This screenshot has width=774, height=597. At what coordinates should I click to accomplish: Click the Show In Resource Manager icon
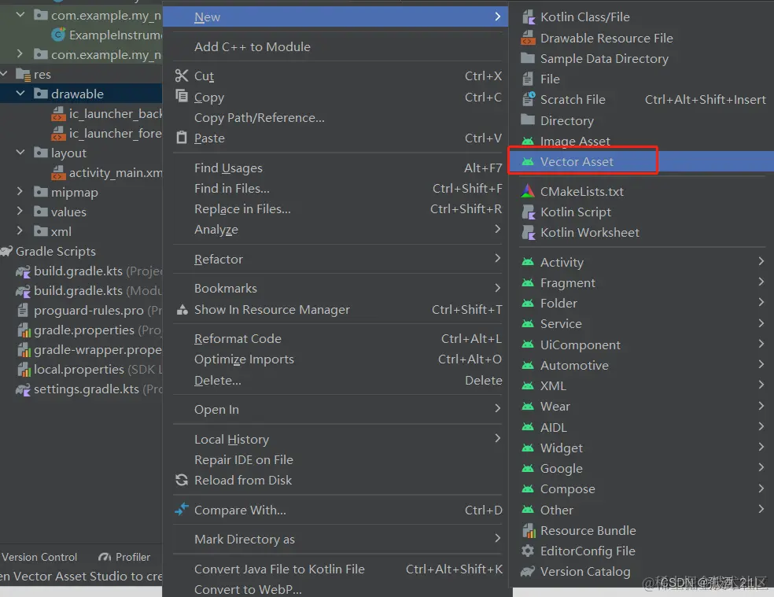point(182,310)
